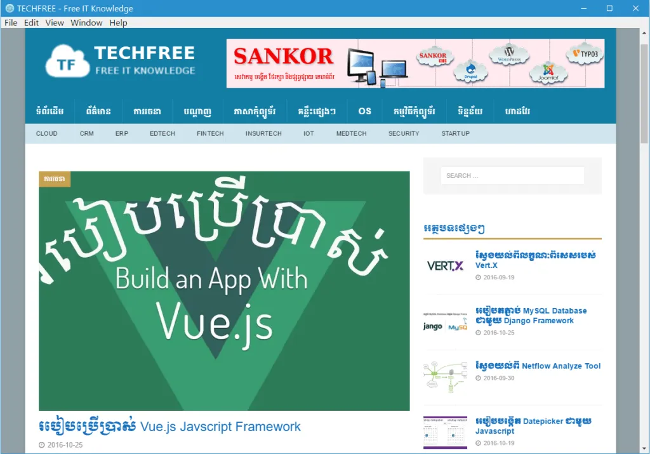Open the Vert.X article link
Viewport: 650px width, 454px height.
click(535, 260)
